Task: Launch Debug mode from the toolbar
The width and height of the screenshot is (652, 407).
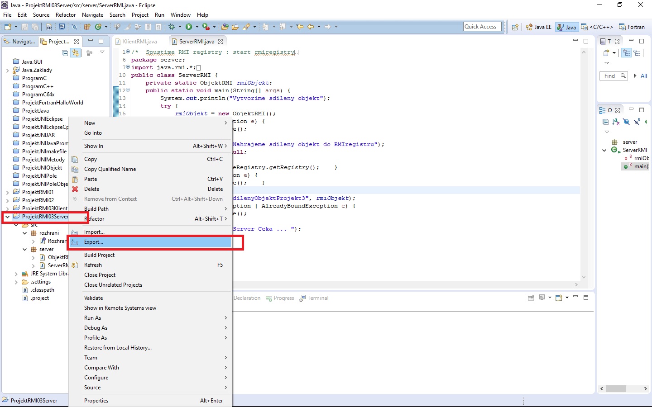Action: coord(172,27)
